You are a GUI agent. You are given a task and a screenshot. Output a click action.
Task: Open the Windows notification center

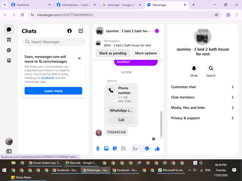[234, 170]
